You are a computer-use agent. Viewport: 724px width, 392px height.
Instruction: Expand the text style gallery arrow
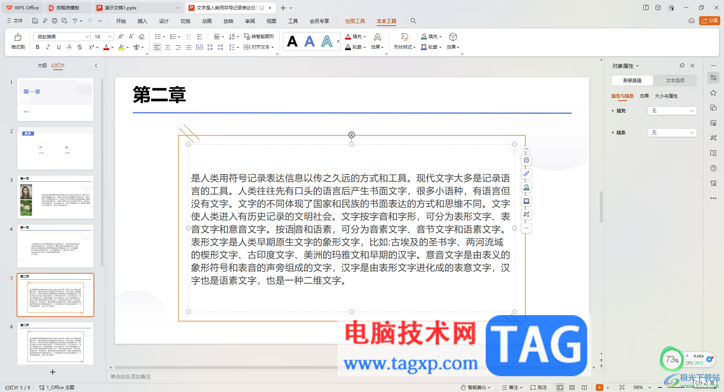pos(338,41)
